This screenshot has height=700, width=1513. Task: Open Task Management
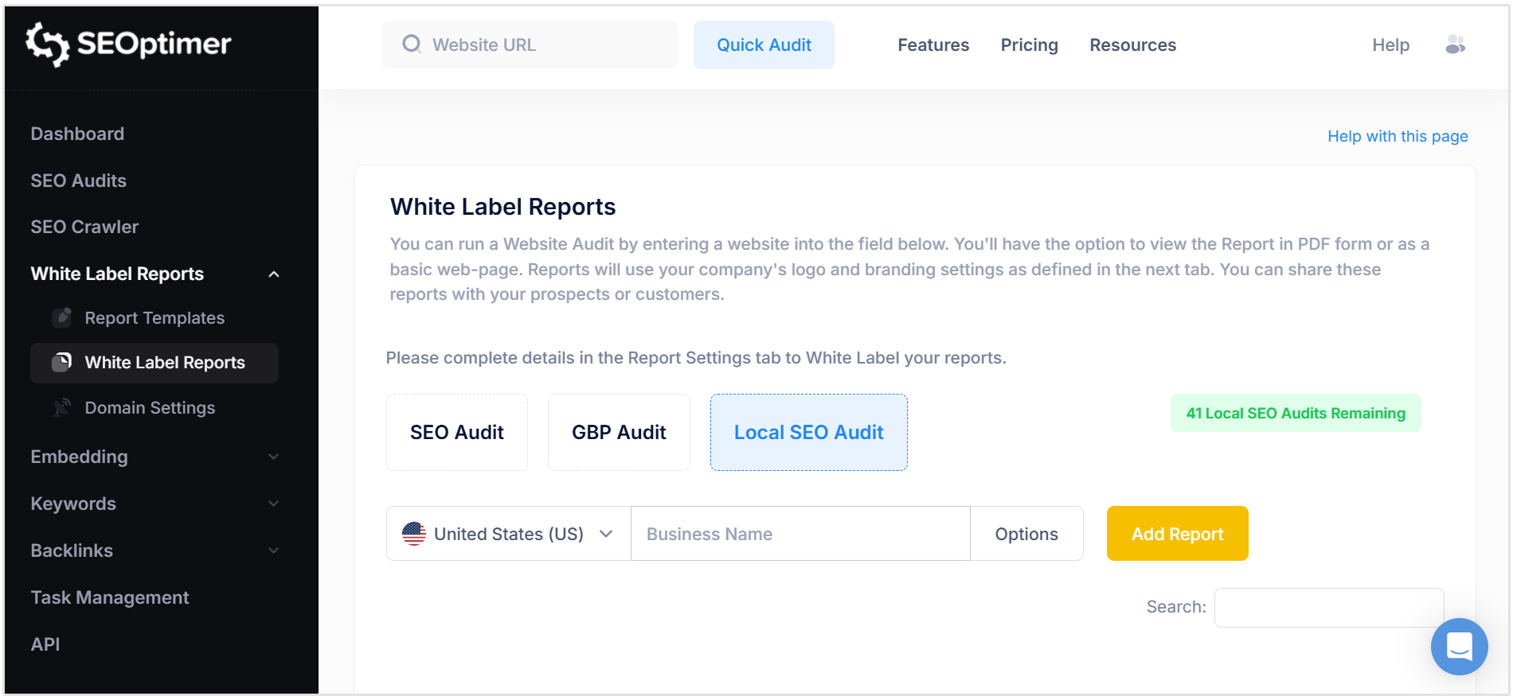coord(110,597)
